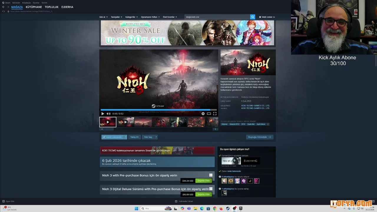
Task: Expand İstek Listesinde dropdown arrow
Action: [x=126, y=137]
